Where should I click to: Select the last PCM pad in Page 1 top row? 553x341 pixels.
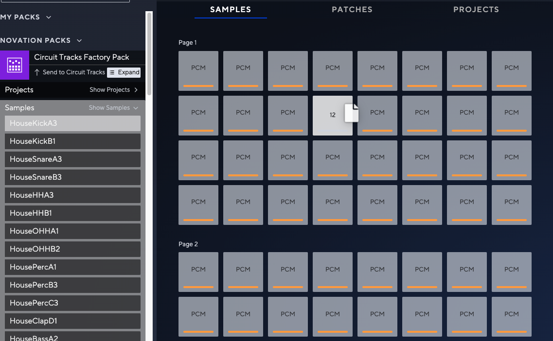pos(511,71)
